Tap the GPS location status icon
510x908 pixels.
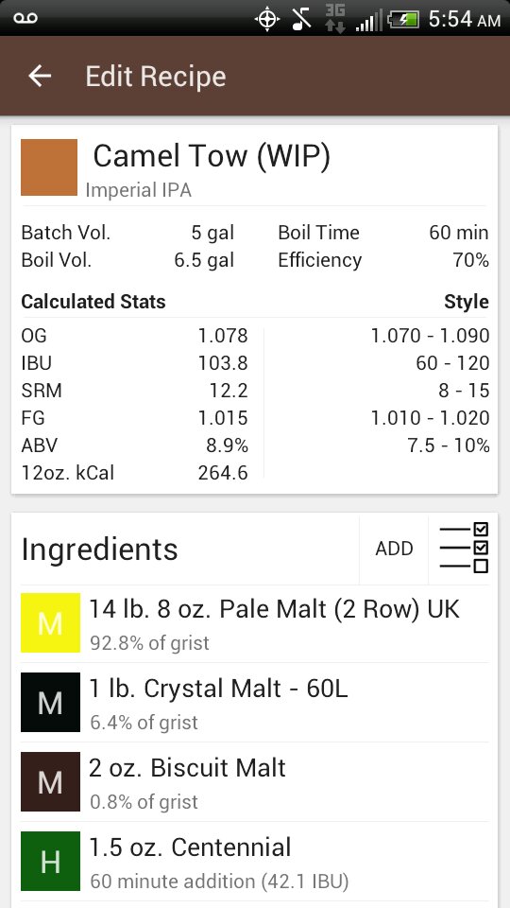266,19
